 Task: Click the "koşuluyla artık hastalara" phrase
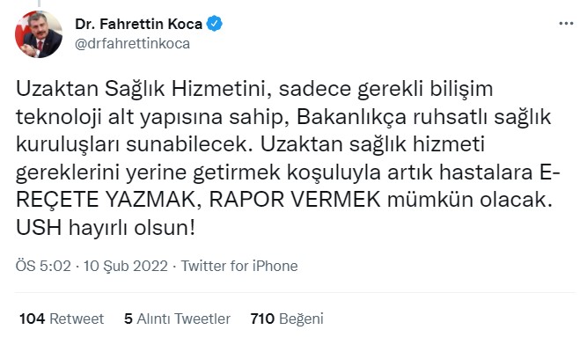(x=409, y=172)
